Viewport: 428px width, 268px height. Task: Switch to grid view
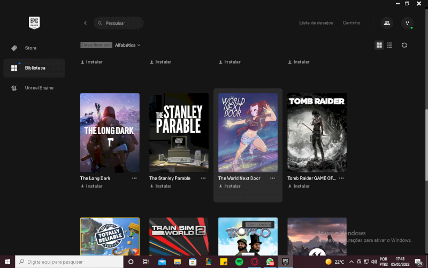pyautogui.click(x=379, y=45)
